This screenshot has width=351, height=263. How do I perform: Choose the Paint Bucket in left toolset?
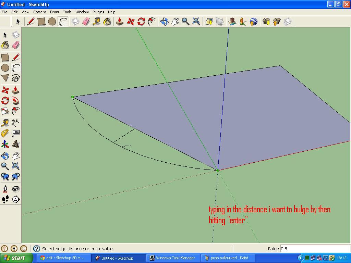click(x=5, y=46)
